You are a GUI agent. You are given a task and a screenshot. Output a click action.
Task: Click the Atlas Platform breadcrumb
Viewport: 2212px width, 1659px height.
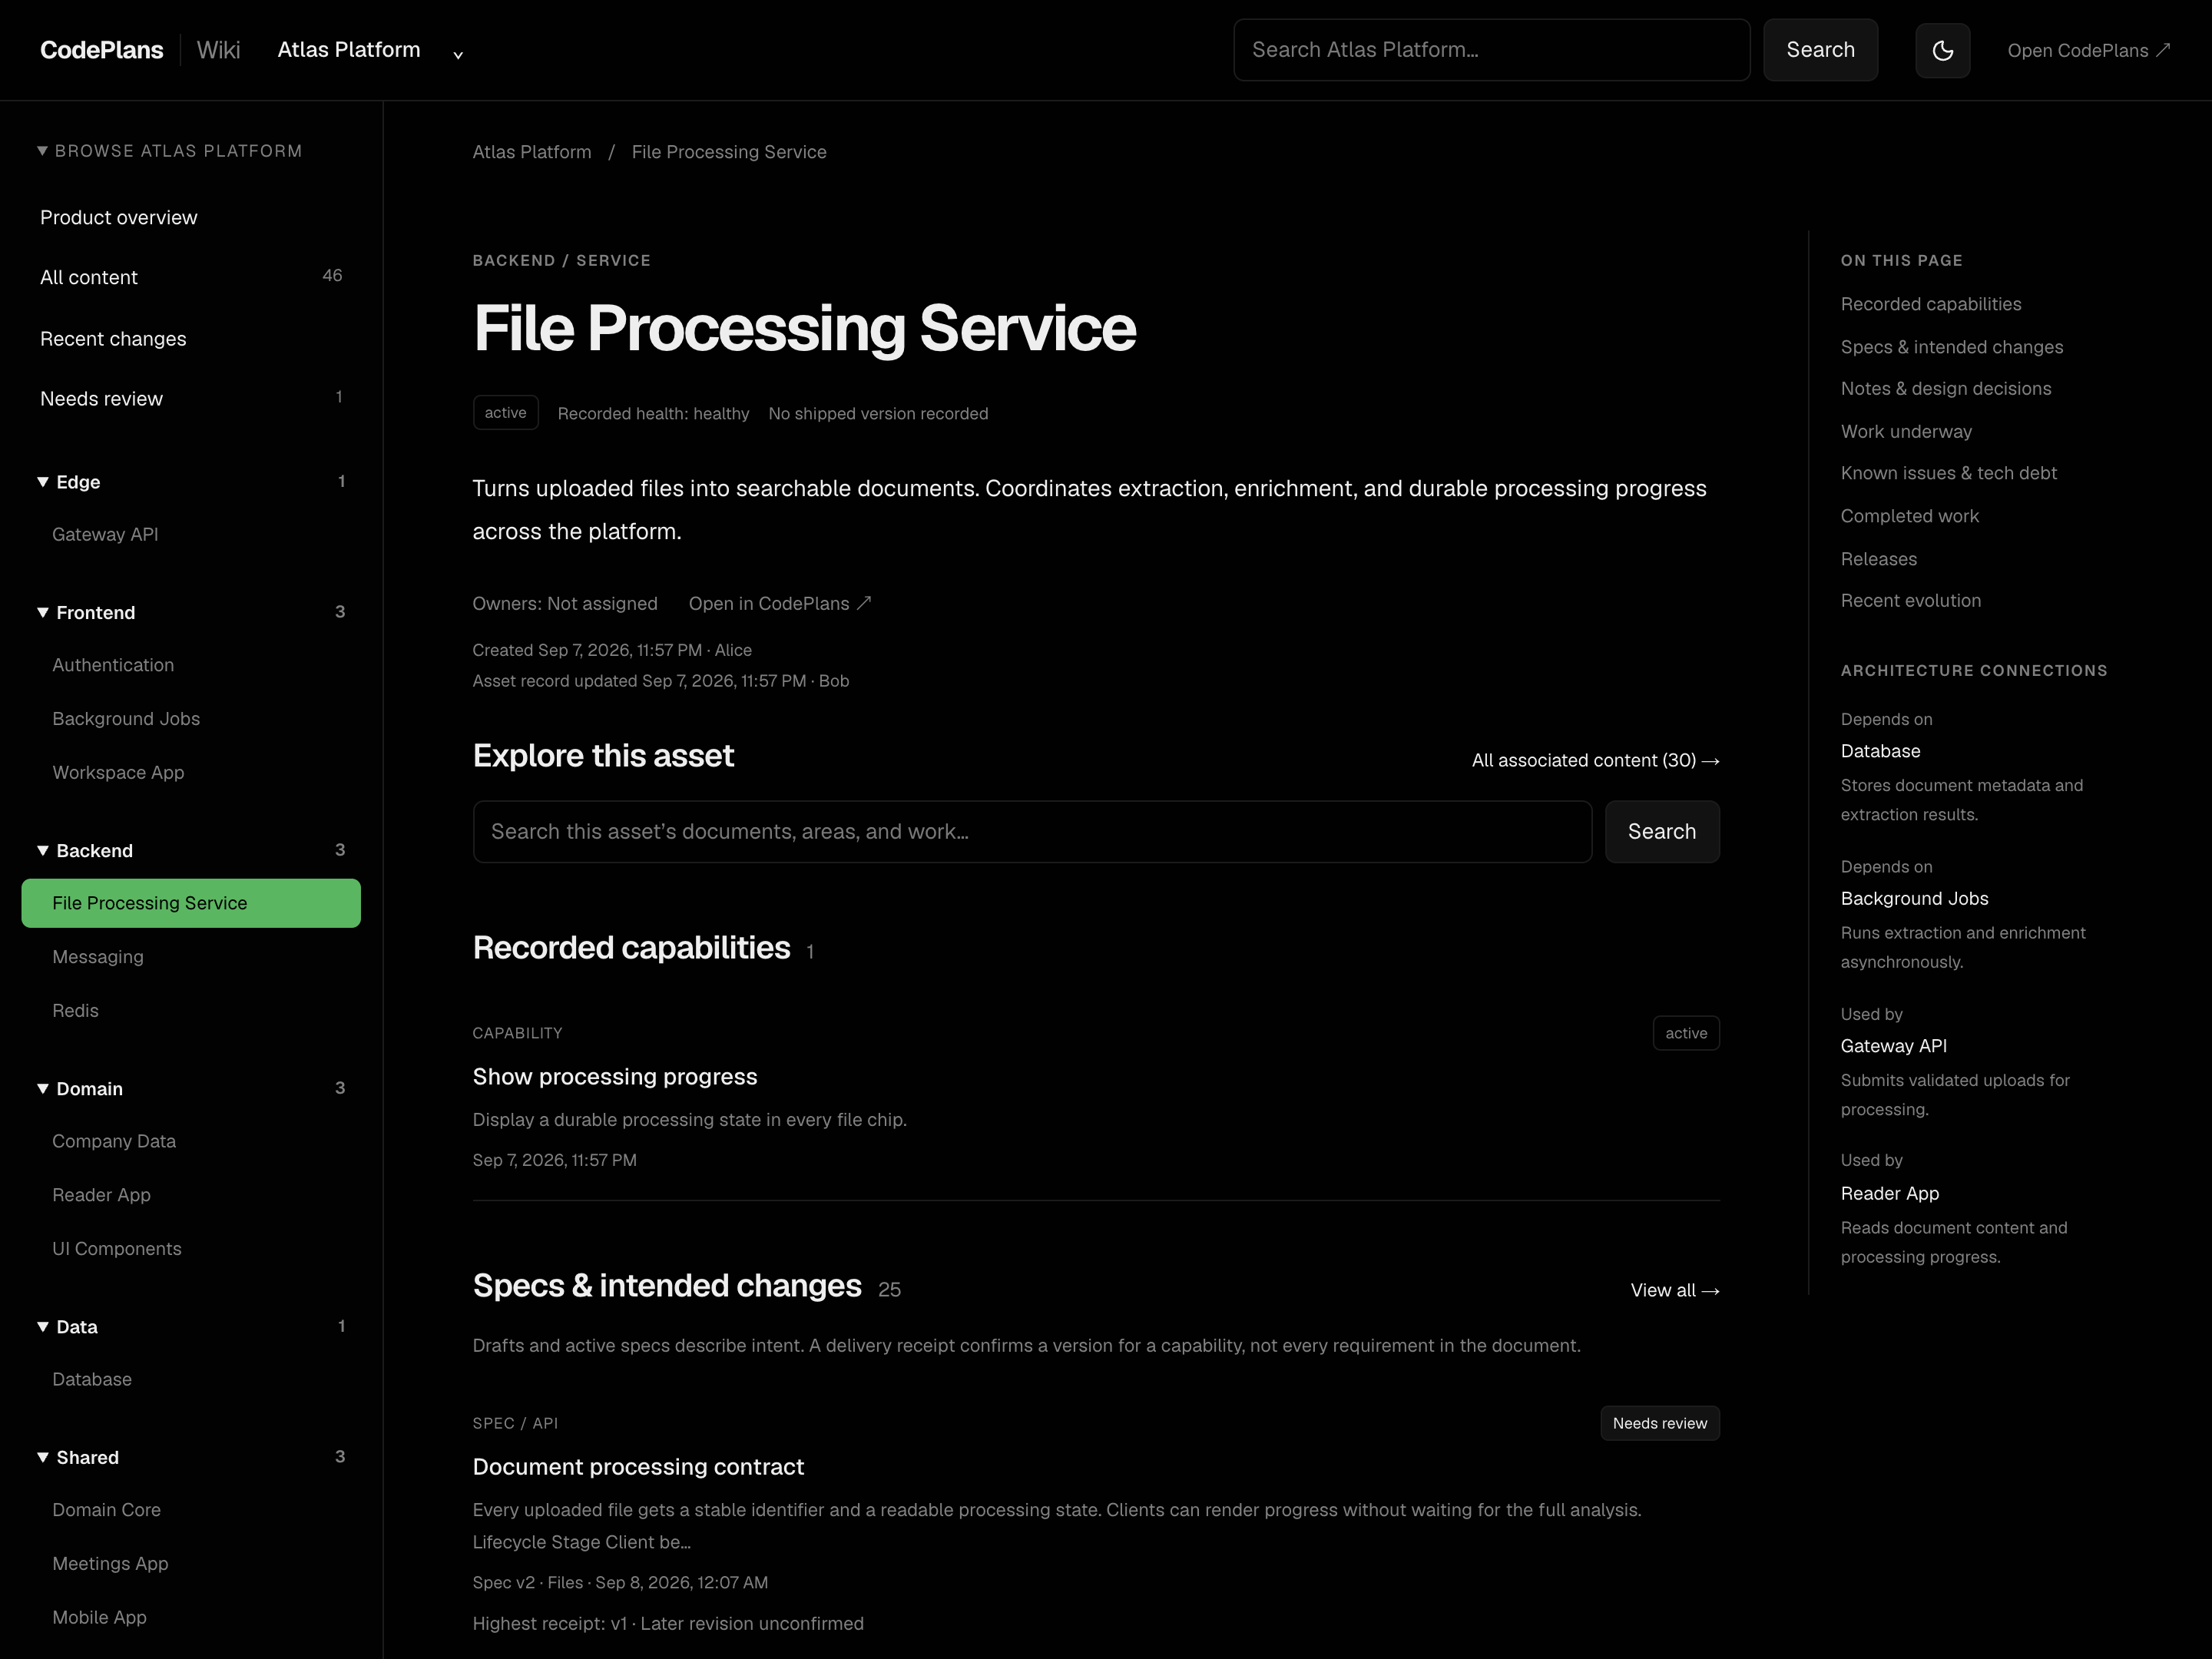pos(532,152)
